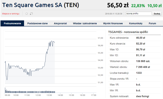The image size is (163, 99).
Task: Click the 51,11 zł min value
Action: click(x=141, y=55)
